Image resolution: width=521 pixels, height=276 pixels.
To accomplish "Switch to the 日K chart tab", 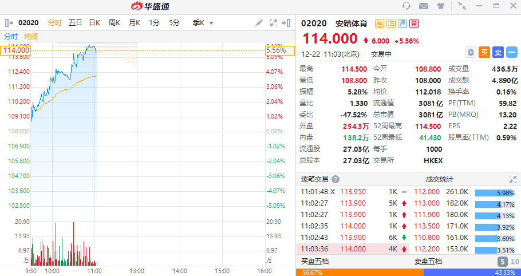I will [x=94, y=23].
